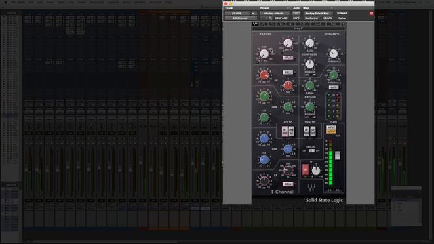Open the Factory Default Map dropdown
Viewport: 434px width, 244px height.
pyautogui.click(x=317, y=14)
